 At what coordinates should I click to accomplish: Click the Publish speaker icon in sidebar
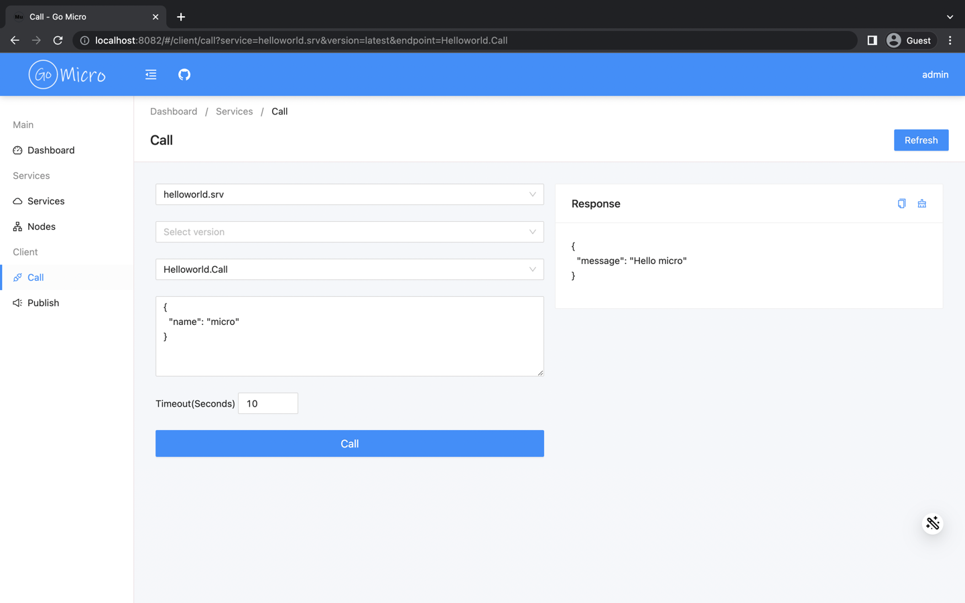(17, 303)
